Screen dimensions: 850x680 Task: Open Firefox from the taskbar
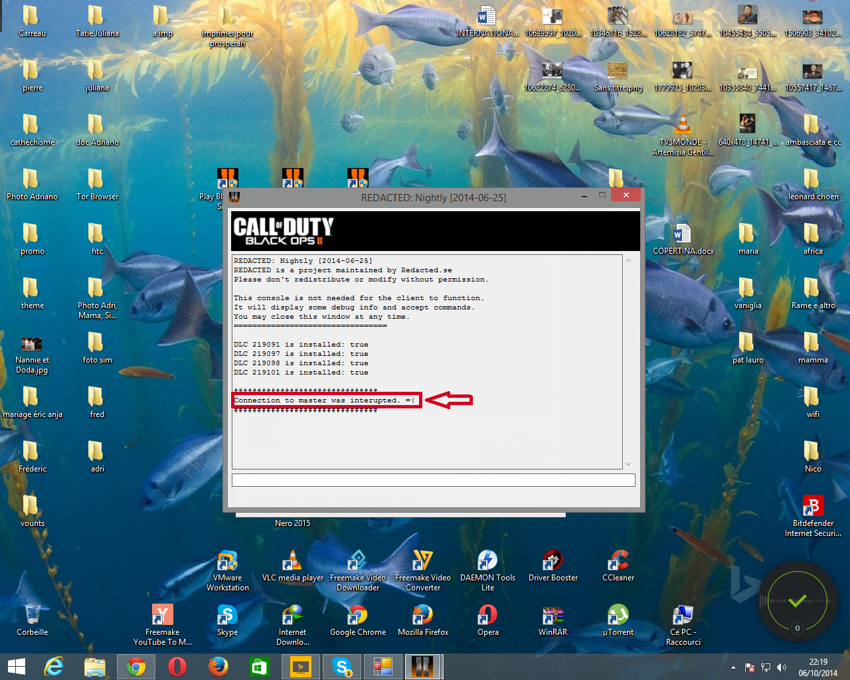coord(218,667)
